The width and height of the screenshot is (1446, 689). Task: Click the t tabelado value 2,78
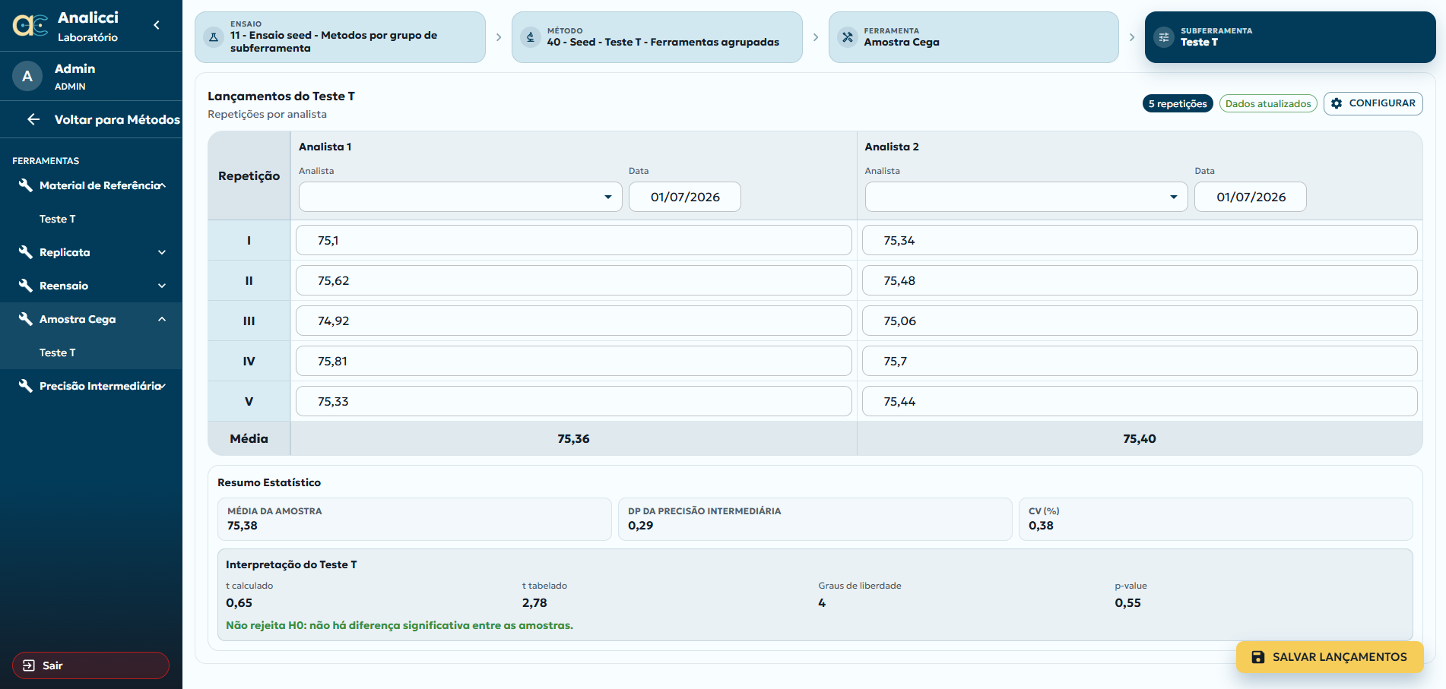click(534, 602)
